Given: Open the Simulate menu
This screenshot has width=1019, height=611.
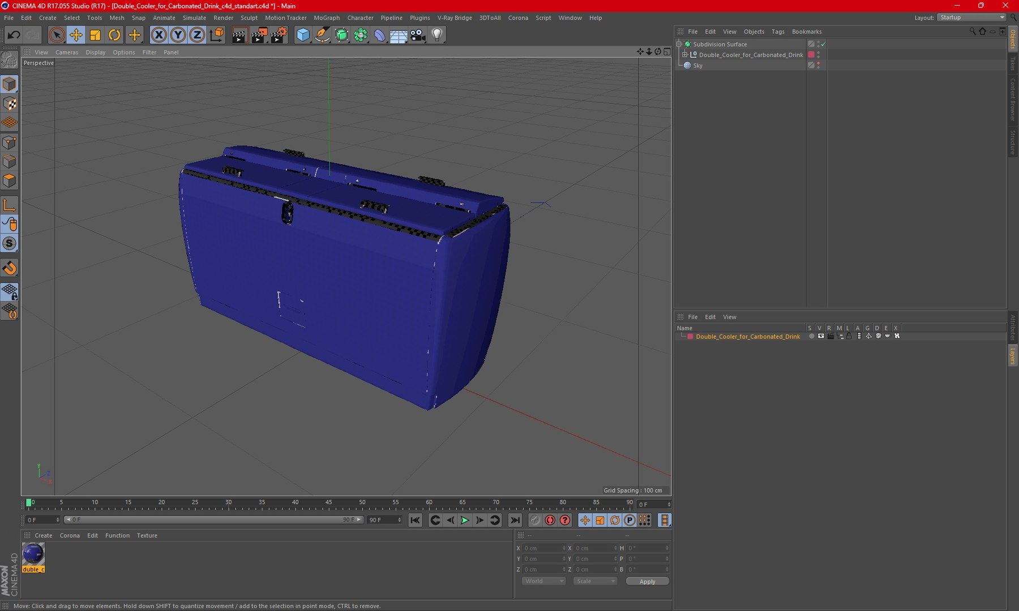Looking at the screenshot, I should point(194,18).
